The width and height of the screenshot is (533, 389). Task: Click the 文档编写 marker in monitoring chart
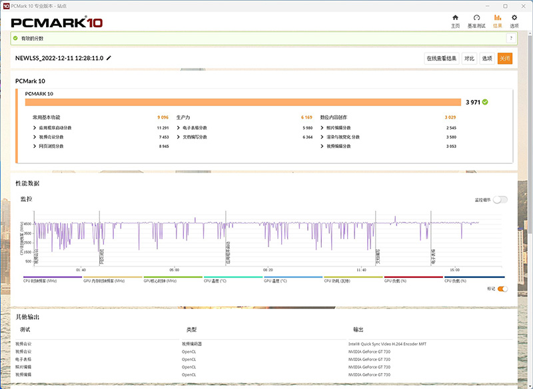coord(378,256)
